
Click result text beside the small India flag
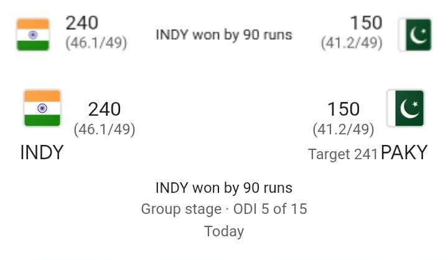[224, 34]
